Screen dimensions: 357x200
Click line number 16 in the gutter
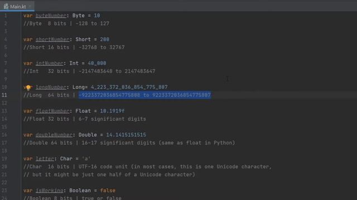(4, 134)
